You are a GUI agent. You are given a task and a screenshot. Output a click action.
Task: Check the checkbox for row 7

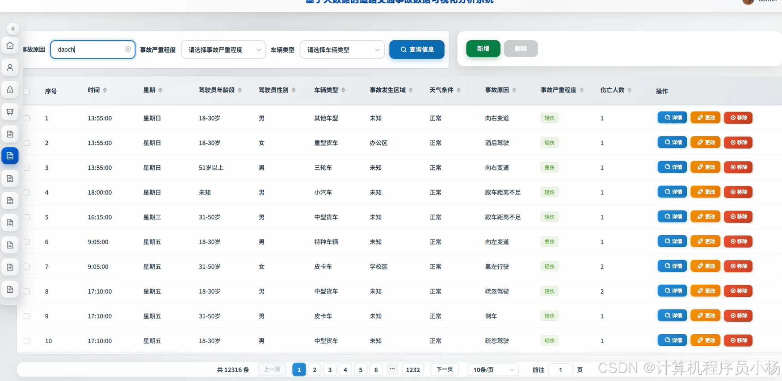(x=27, y=267)
